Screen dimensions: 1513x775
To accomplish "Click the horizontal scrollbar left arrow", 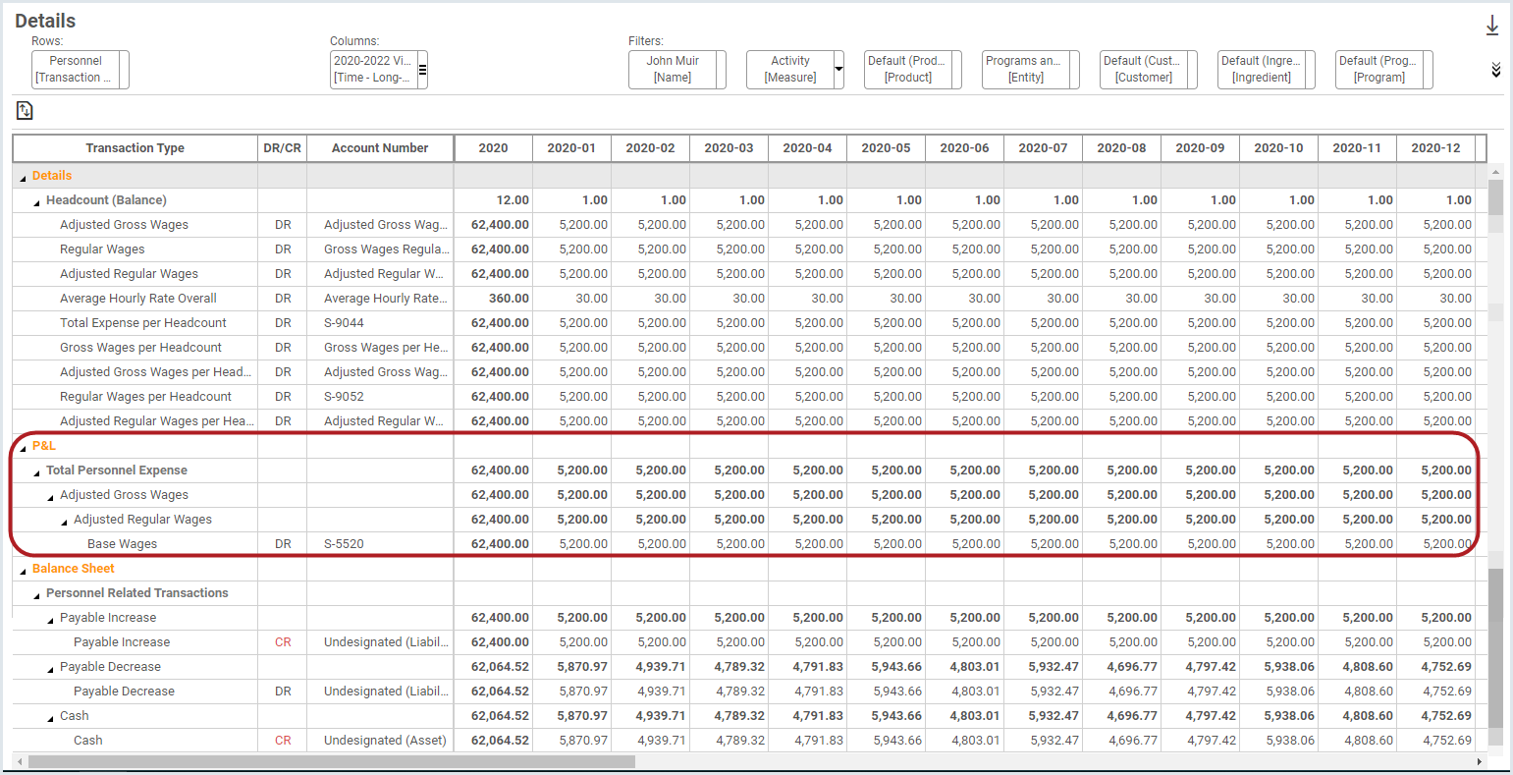I will pos(20,761).
